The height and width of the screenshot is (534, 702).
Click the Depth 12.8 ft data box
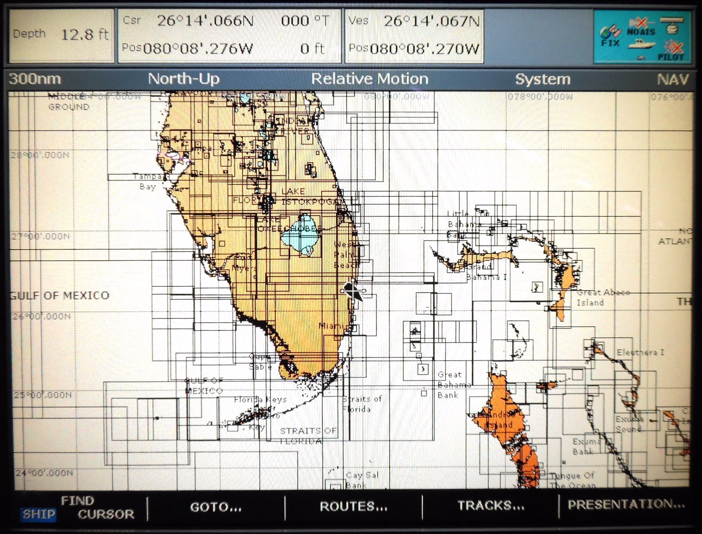click(61, 35)
